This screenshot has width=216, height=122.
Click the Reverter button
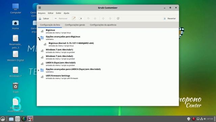click(169, 18)
